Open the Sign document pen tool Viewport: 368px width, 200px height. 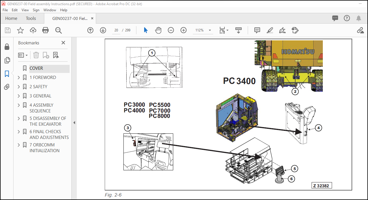tap(282, 30)
